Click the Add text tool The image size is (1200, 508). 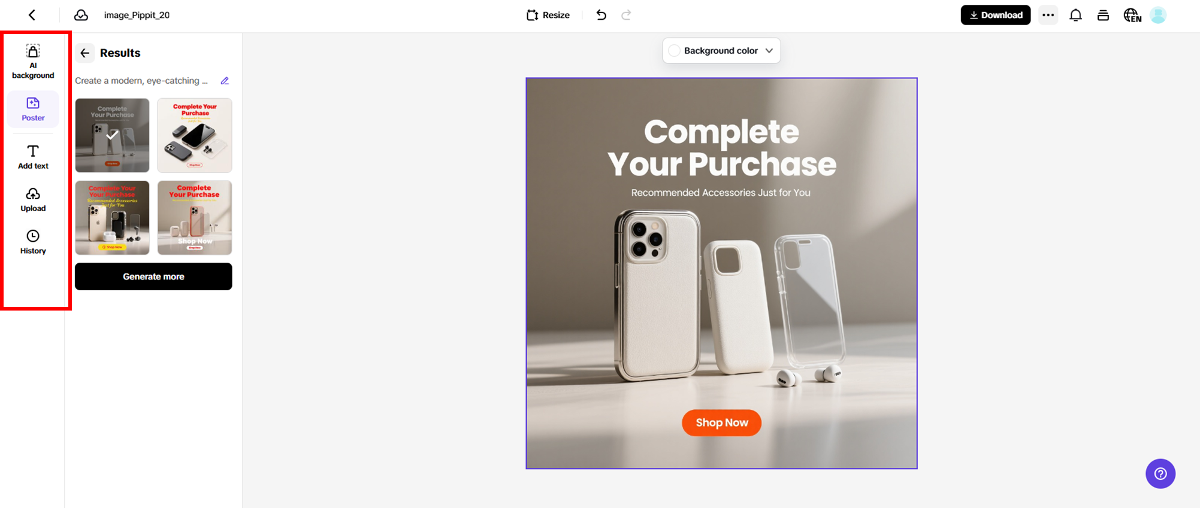tap(33, 157)
